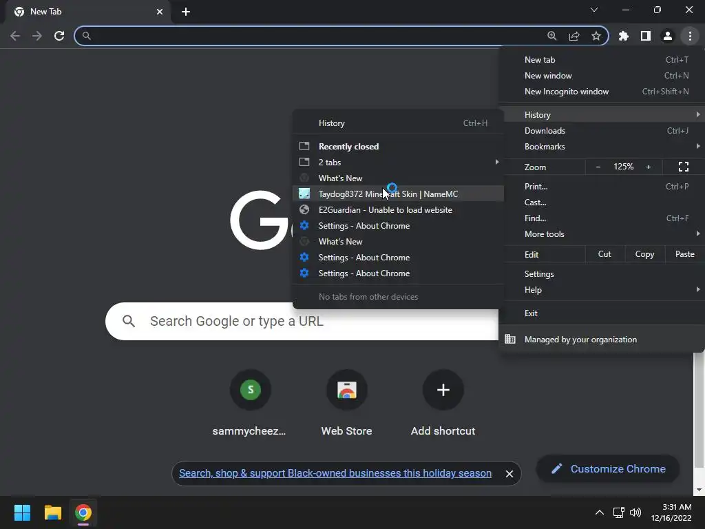Open the side panel icon

[646, 36]
